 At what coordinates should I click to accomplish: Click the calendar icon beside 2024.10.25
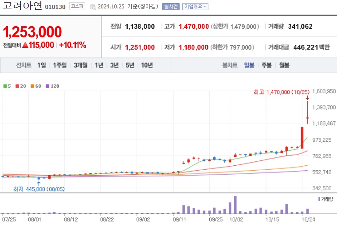pos(93,7)
